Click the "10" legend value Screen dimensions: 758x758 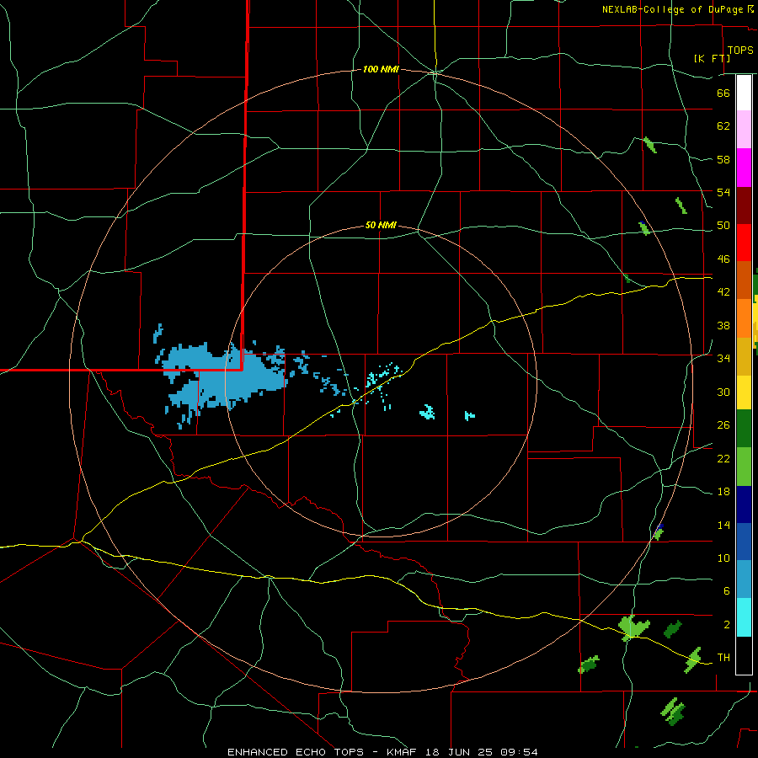tap(723, 558)
